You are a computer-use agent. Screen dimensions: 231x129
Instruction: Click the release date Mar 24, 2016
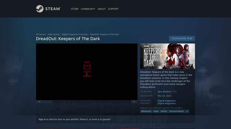pos(164,96)
